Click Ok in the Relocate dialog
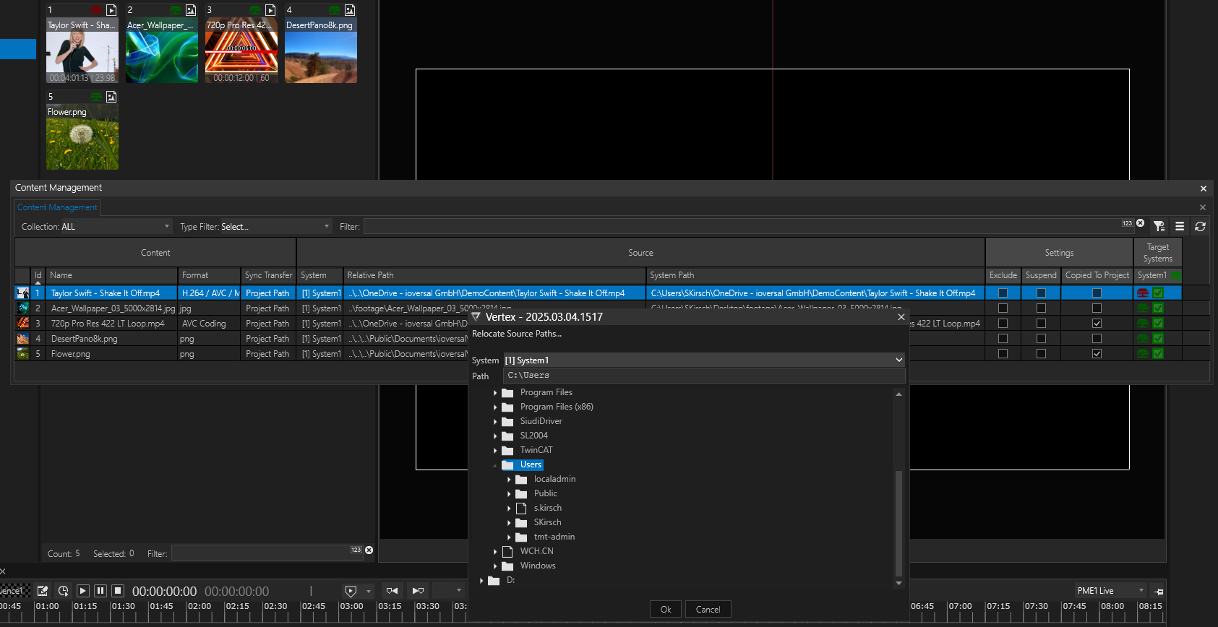The width and height of the screenshot is (1218, 627). pyautogui.click(x=666, y=609)
